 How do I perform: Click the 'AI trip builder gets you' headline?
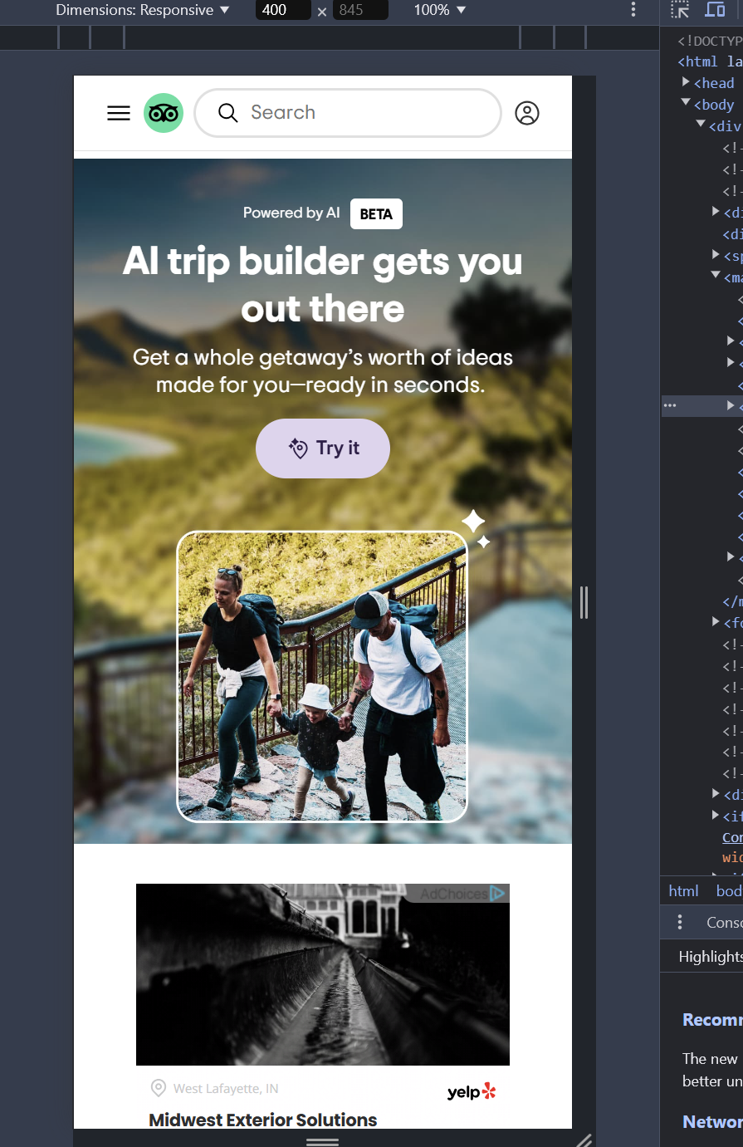tap(323, 262)
